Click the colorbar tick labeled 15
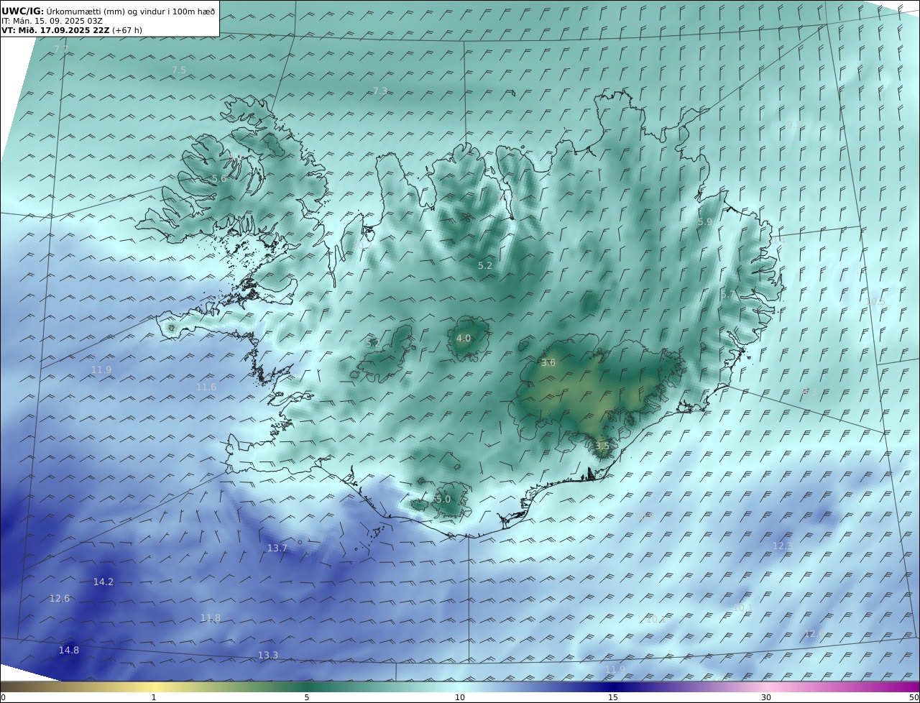This screenshot has width=920, height=703. (613, 697)
